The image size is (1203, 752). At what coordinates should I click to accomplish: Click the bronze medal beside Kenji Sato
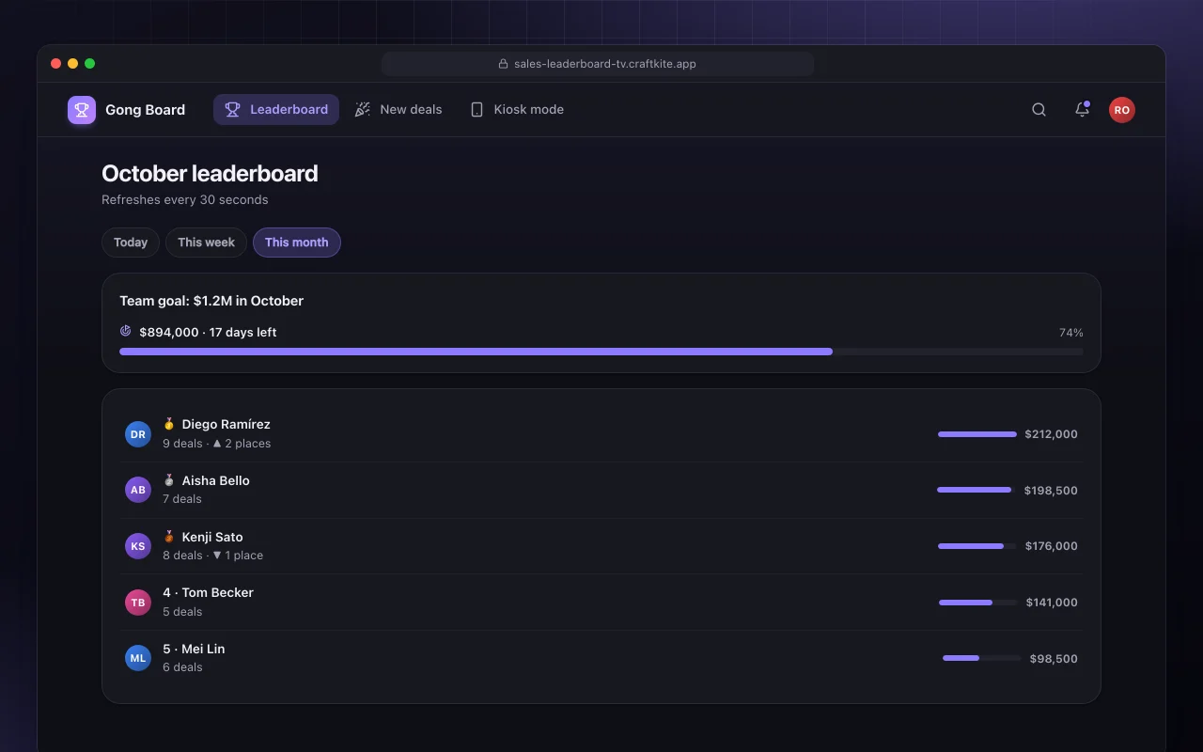169,537
